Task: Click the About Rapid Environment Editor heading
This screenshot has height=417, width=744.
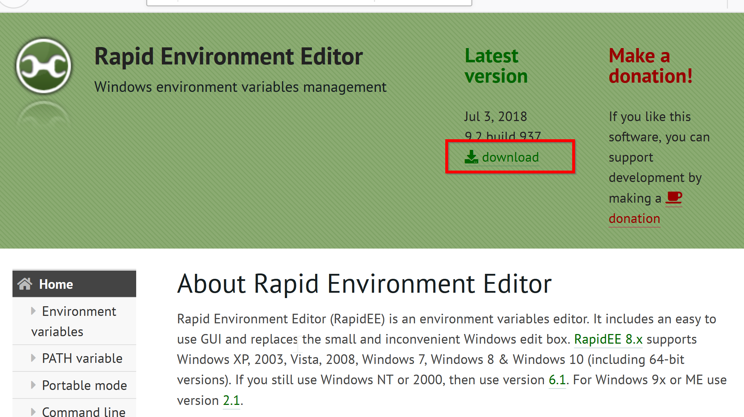Action: click(x=364, y=284)
